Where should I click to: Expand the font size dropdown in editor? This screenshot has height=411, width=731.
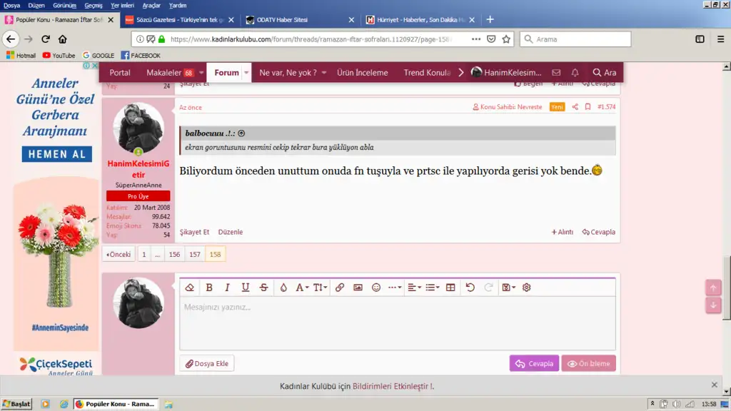click(x=320, y=288)
